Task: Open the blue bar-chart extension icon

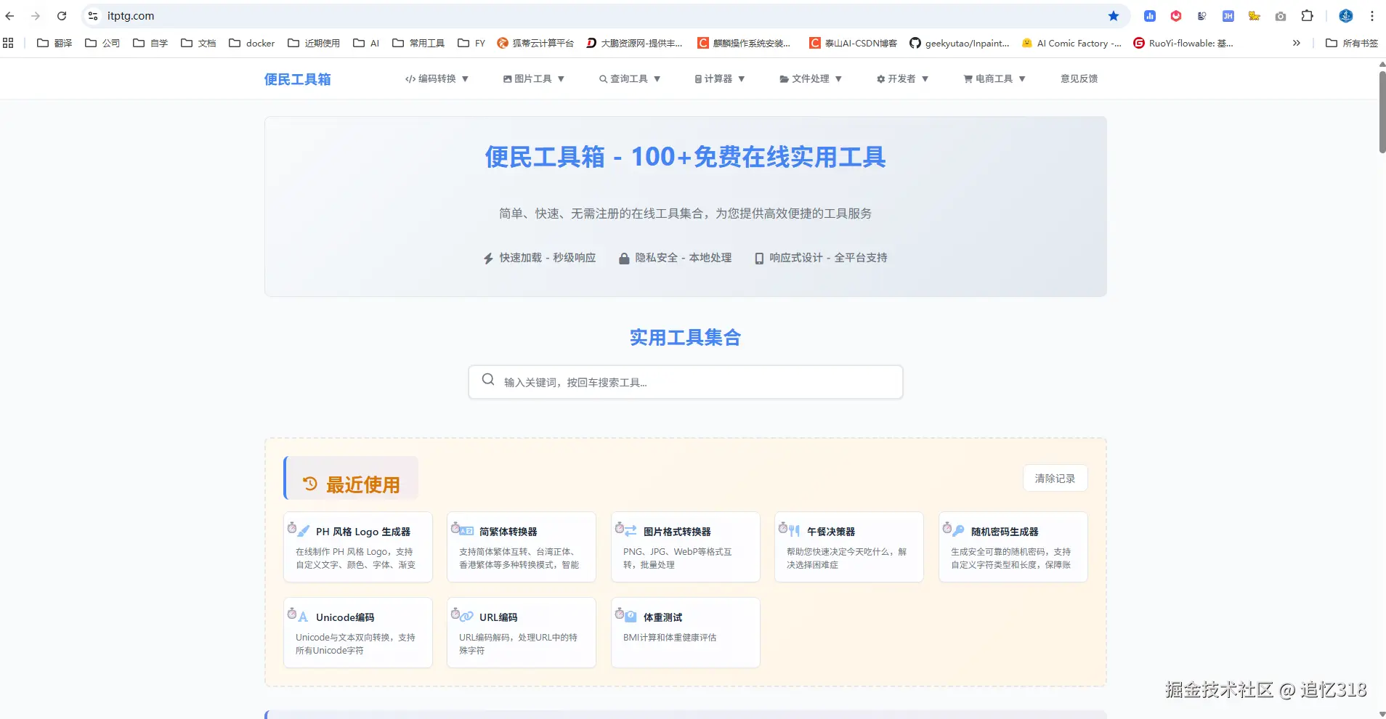Action: (x=1150, y=16)
